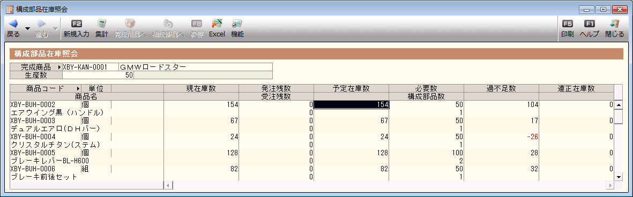633x197 pixels.
Task: Click the 構成部品数 sub-header
Action: [426, 96]
